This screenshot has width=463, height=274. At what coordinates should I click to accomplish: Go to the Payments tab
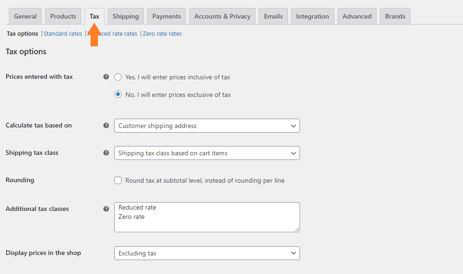click(166, 16)
